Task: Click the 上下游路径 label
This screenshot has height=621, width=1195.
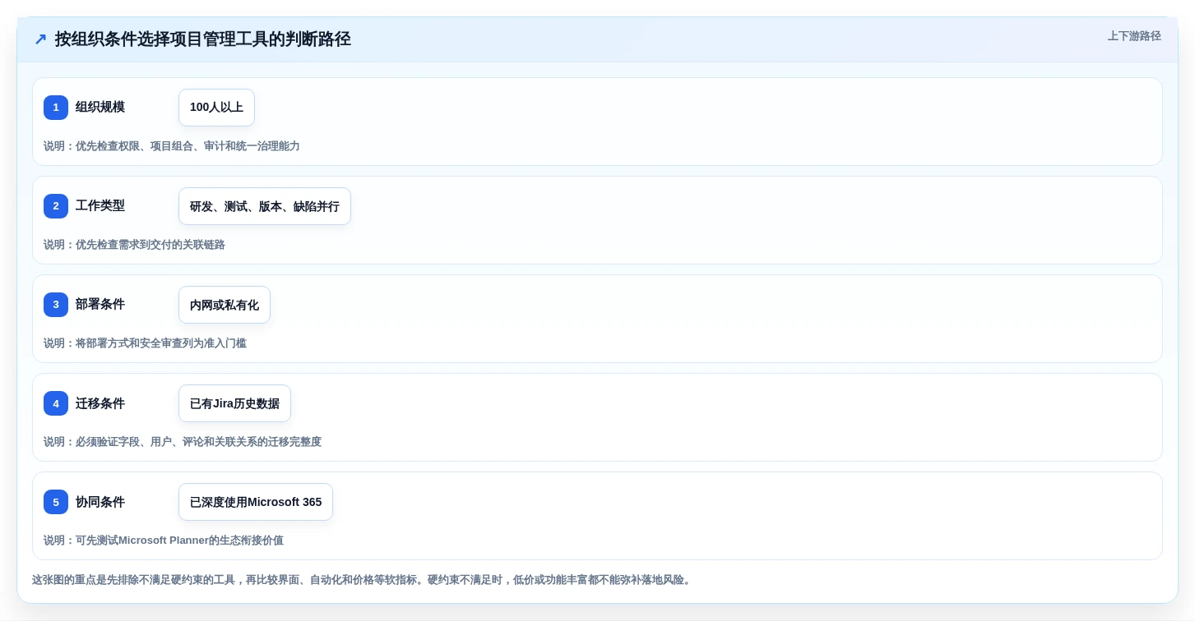Action: click(1134, 36)
